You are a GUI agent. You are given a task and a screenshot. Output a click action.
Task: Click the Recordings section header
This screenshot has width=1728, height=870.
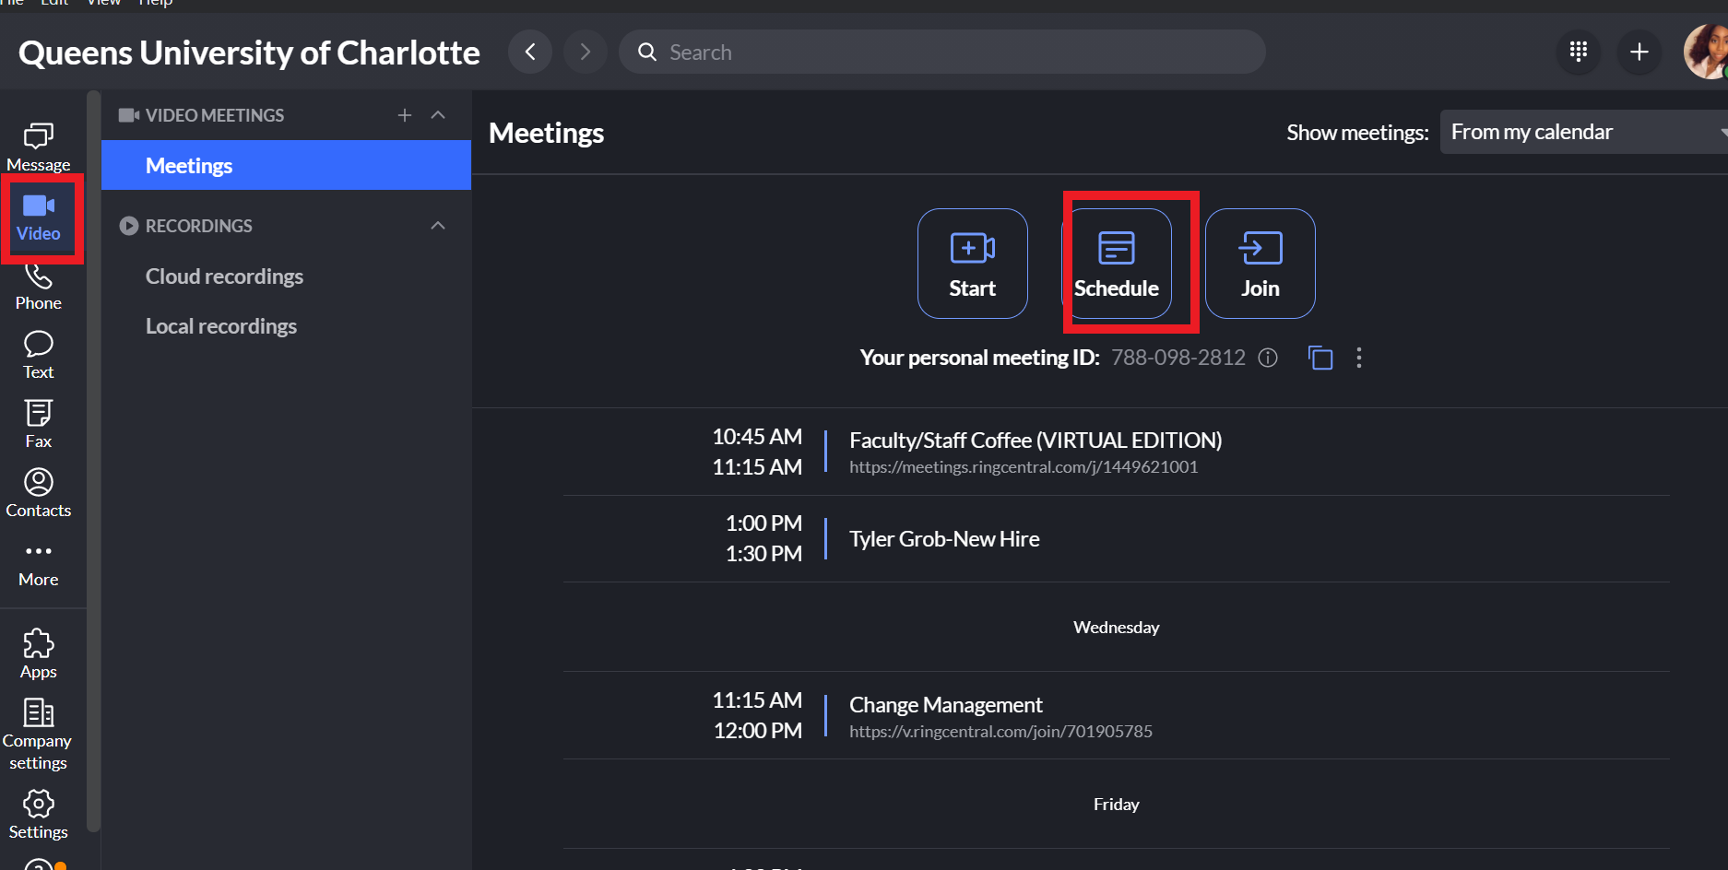click(x=198, y=226)
